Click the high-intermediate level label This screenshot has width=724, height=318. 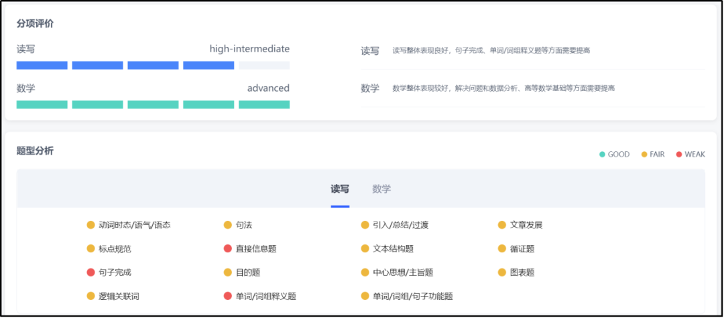(249, 49)
